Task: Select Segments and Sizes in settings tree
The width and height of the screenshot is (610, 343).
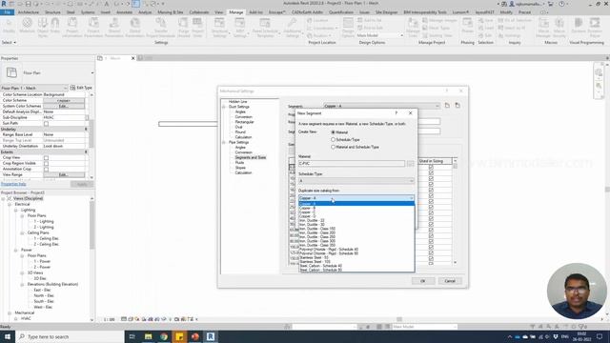Action: [251, 157]
